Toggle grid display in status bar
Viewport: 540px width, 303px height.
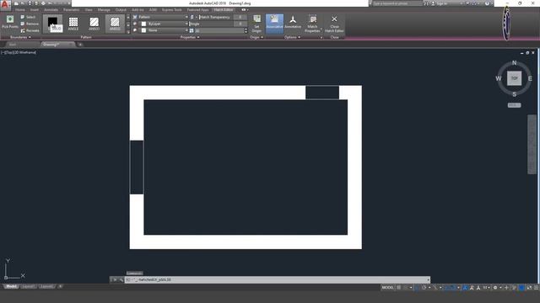[x=399, y=288]
